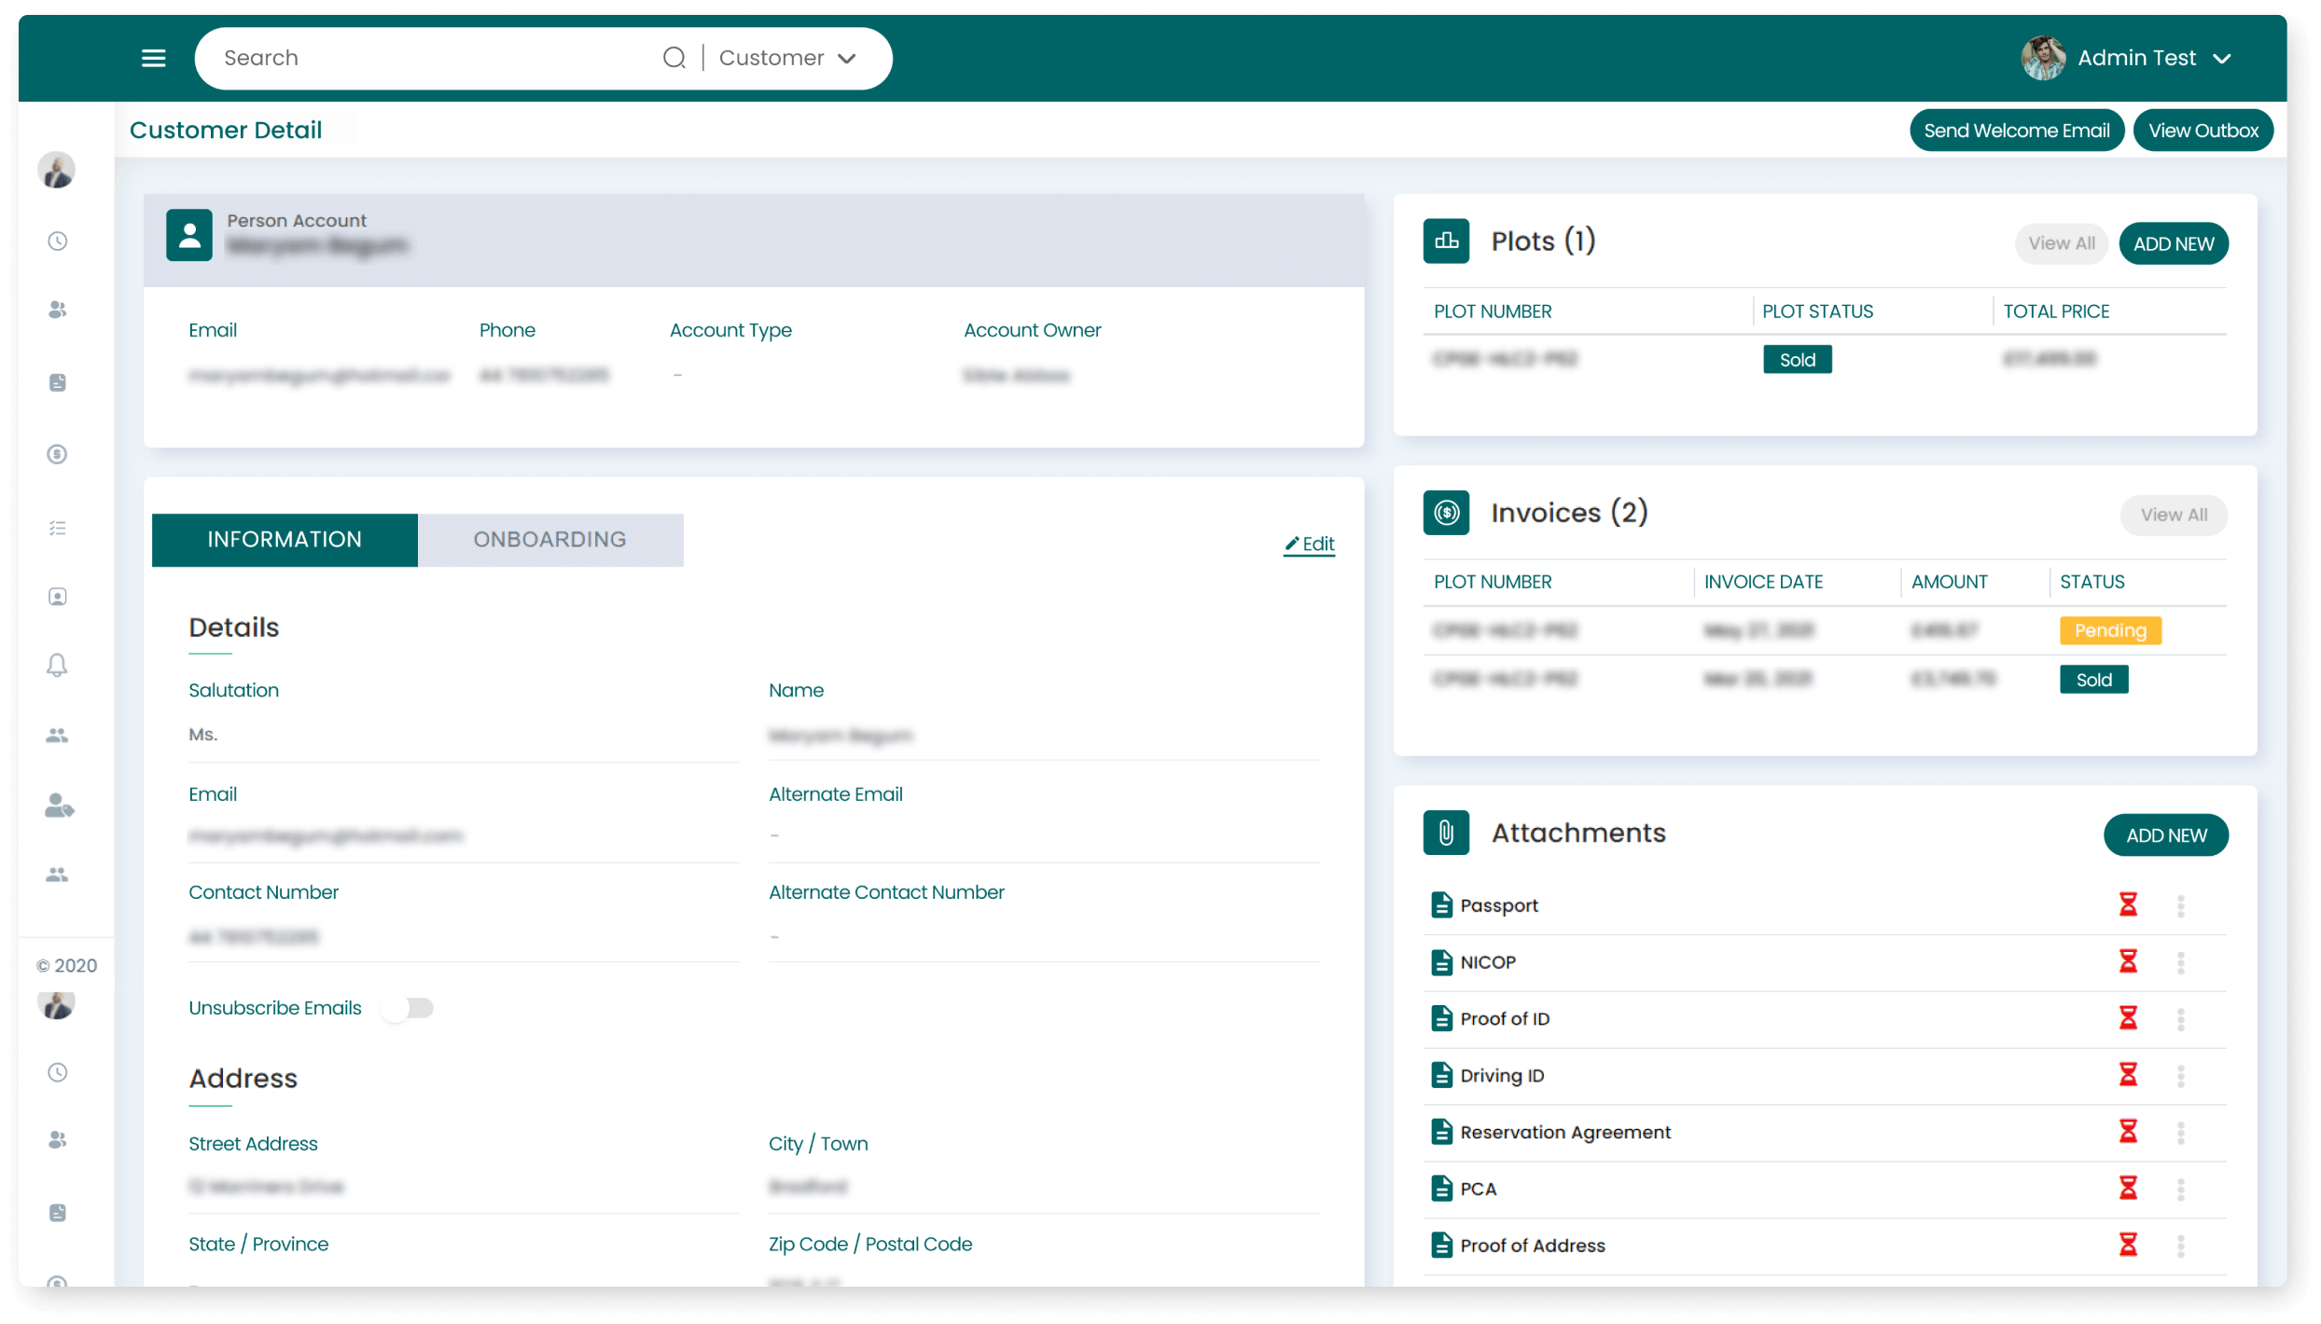This screenshot has height=1324, width=2321.
Task: Toggle the Unsubscribe Emails switch
Action: pyautogui.click(x=408, y=1008)
